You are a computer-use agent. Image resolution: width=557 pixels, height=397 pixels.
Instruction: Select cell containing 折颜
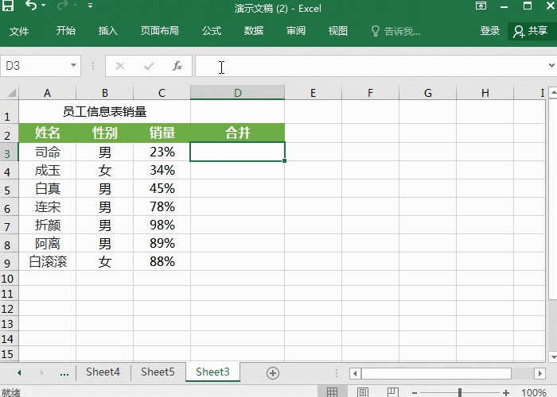(47, 225)
